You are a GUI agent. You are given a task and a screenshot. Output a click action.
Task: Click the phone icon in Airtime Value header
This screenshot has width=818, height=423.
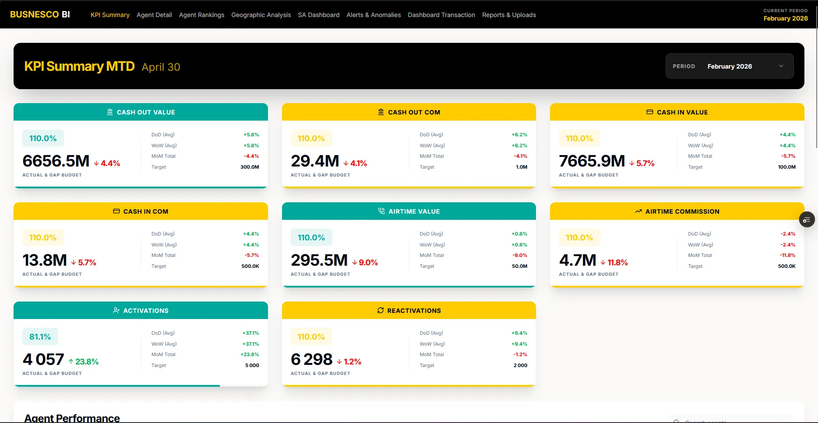click(x=381, y=211)
